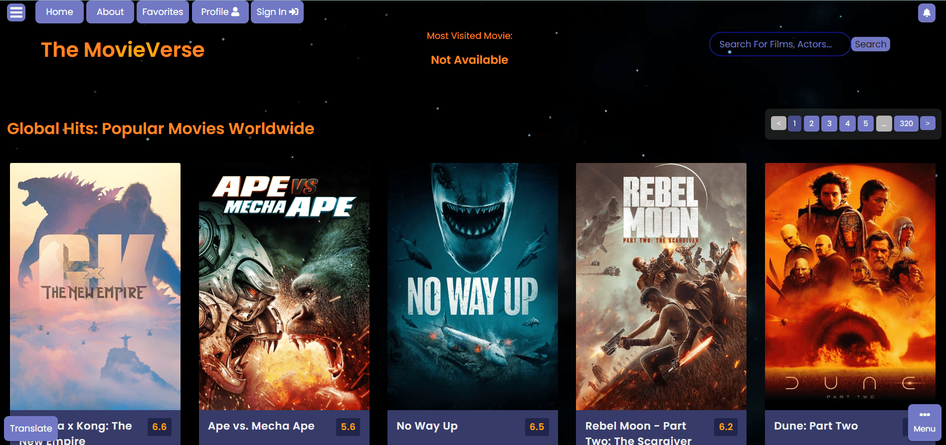Open the floating Menu button
This screenshot has height=445, width=946.
[x=925, y=423]
